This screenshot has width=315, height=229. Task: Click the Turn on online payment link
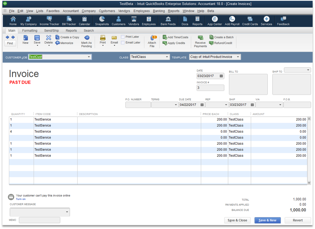(x=21, y=199)
